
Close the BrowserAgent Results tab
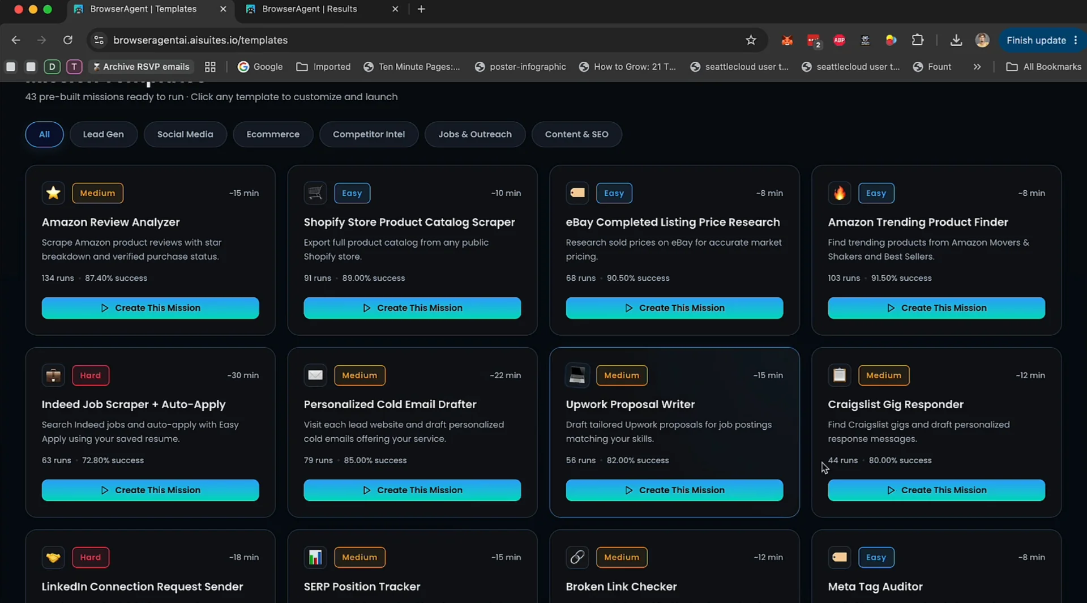[x=395, y=9]
